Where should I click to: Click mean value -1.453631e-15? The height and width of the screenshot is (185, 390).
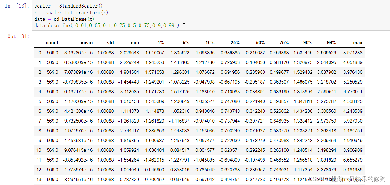tap(78, 140)
